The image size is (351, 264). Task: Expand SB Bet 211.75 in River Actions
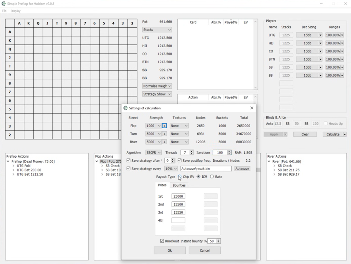coord(275,170)
